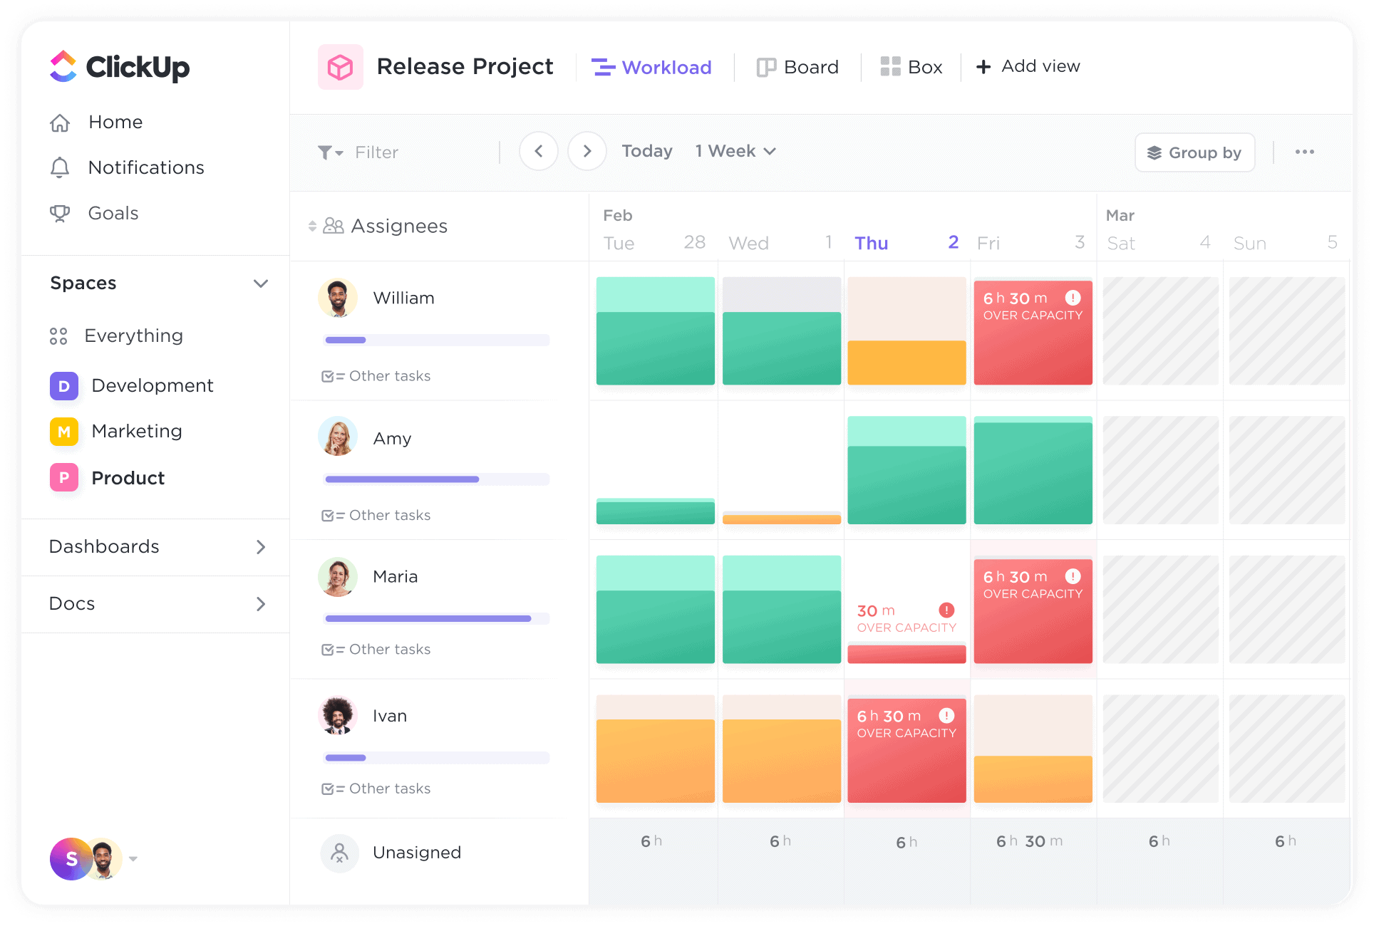The width and height of the screenshot is (1374, 926).
Task: Click the Today button
Action: [646, 151]
